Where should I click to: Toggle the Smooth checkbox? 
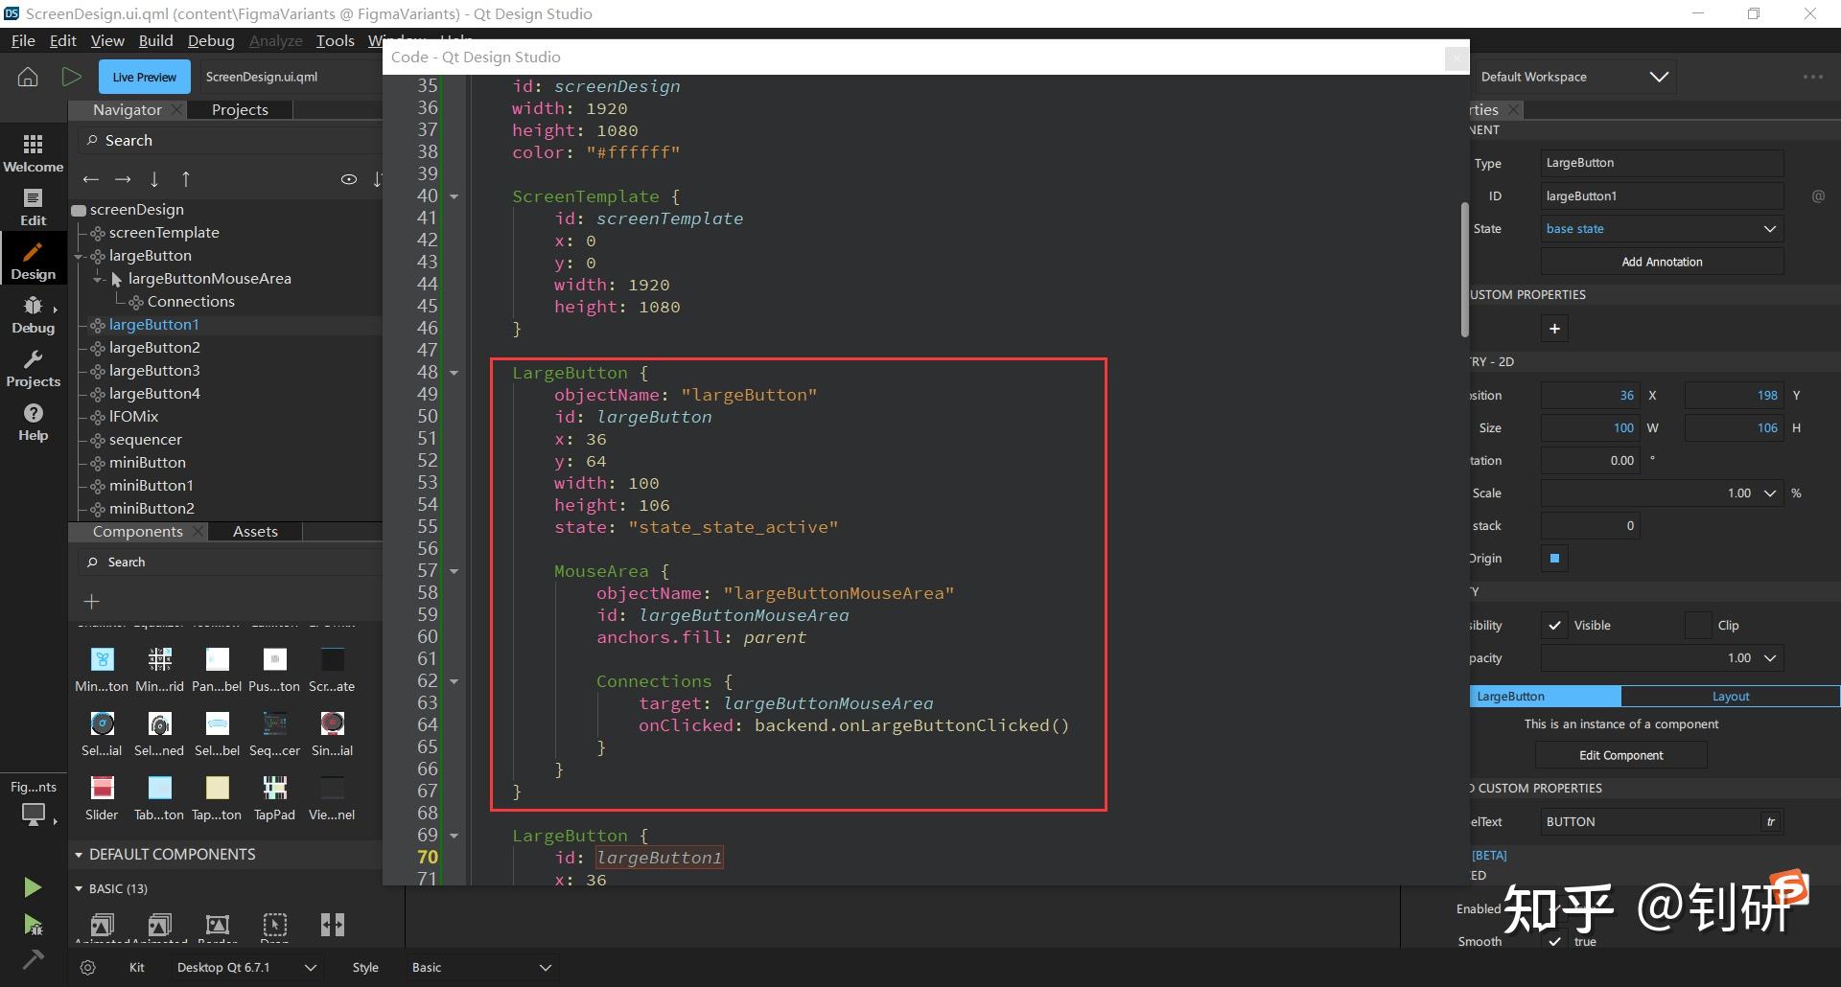point(1555,941)
